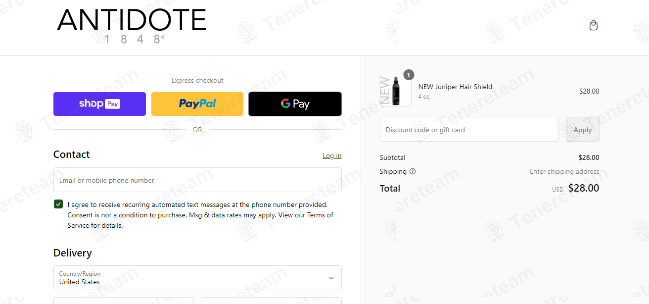Apply the discount code
The height and width of the screenshot is (304, 649).
[583, 129]
